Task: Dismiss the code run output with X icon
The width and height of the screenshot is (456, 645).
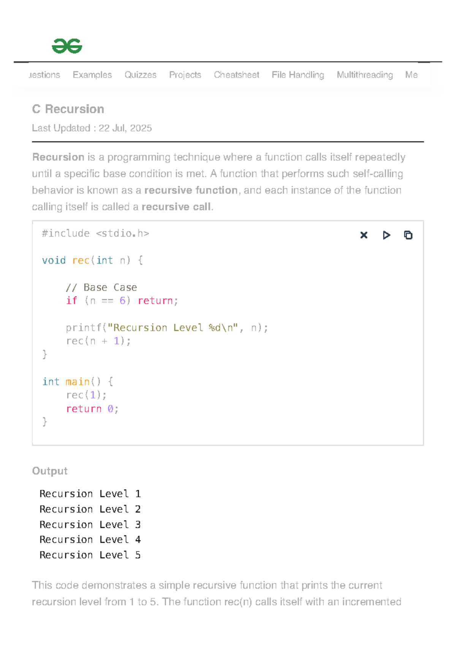Action: [364, 235]
